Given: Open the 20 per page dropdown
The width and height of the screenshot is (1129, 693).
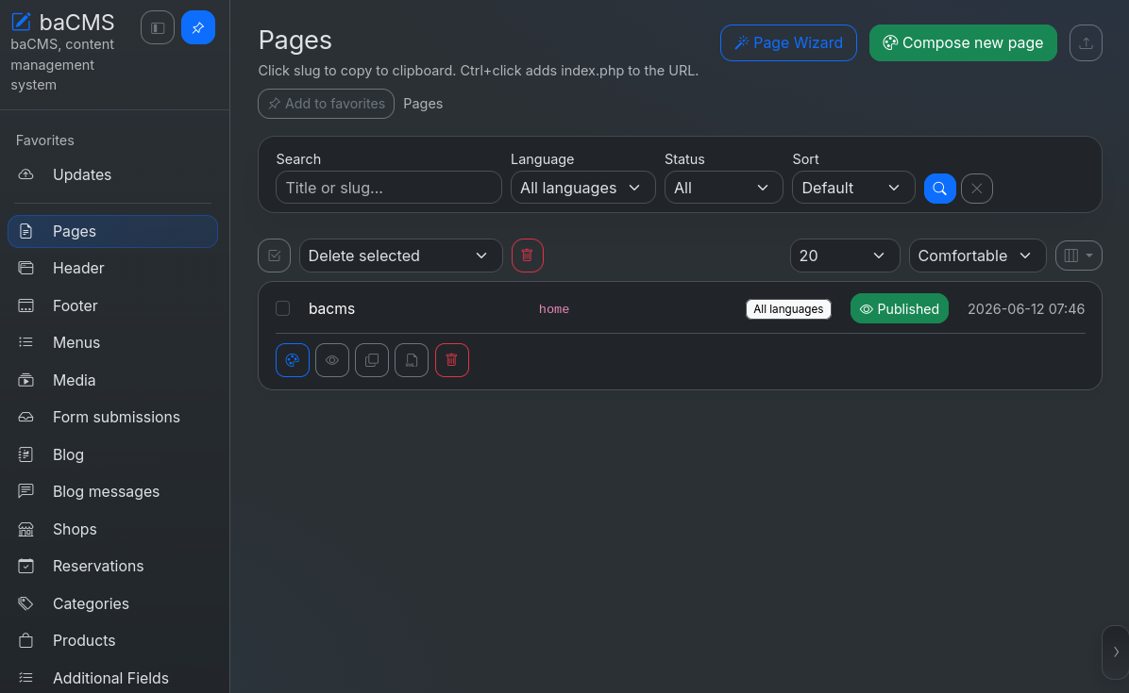Looking at the screenshot, I should 845,256.
